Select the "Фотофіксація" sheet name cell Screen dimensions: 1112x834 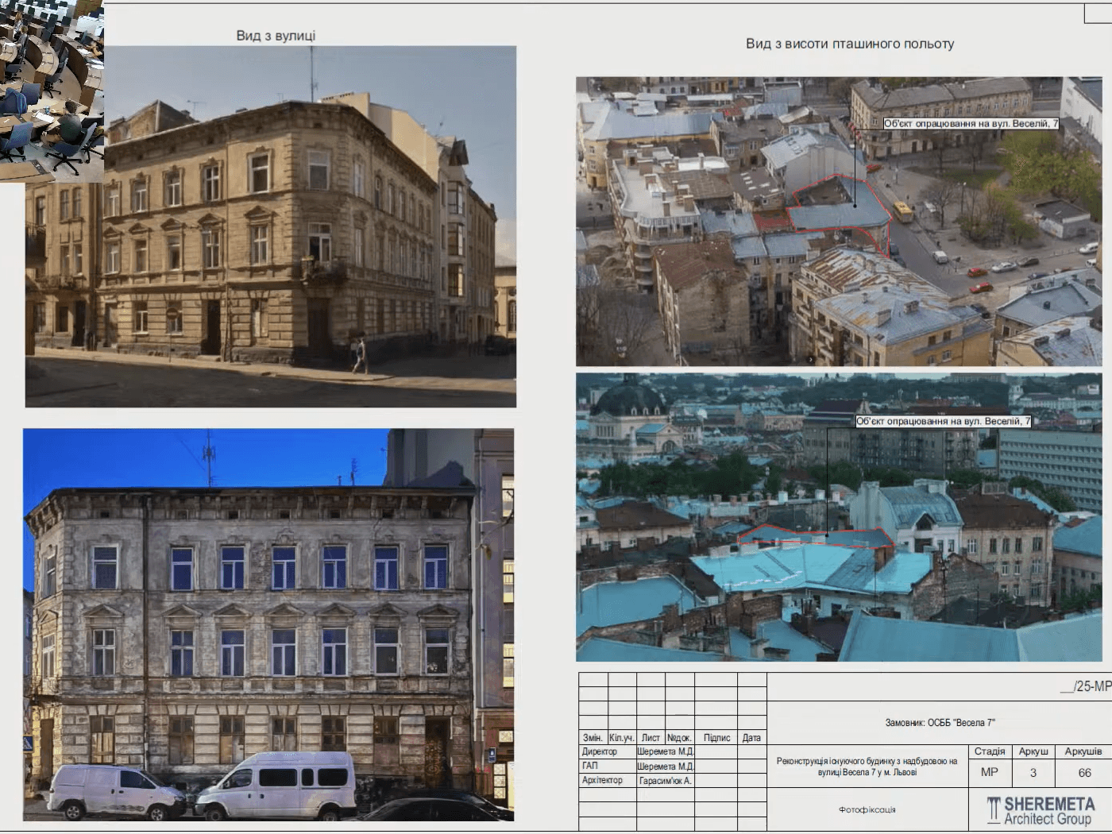(x=867, y=810)
